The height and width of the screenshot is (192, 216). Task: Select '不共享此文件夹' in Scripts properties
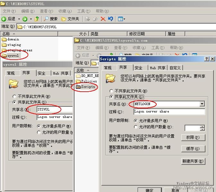click(111, 91)
